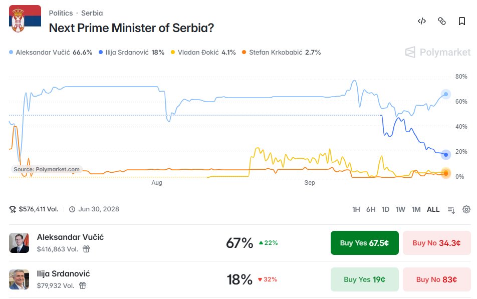Screen dimensions: 477x299
Task: Switch chart to 1W range
Action: 400,209
